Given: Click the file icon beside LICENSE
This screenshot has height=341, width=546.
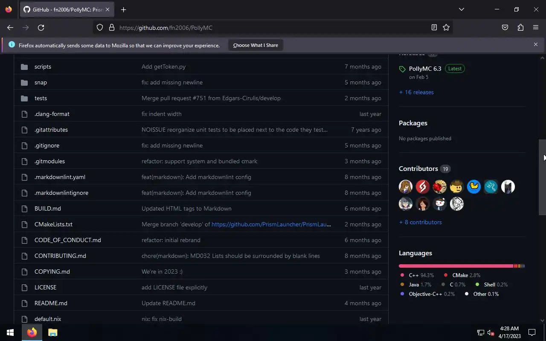Looking at the screenshot, I should coord(24,288).
